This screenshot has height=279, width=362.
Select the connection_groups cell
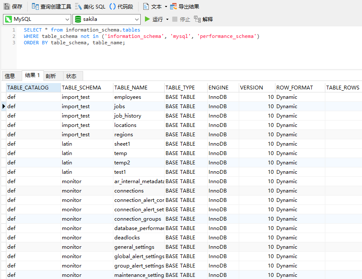click(x=139, y=219)
